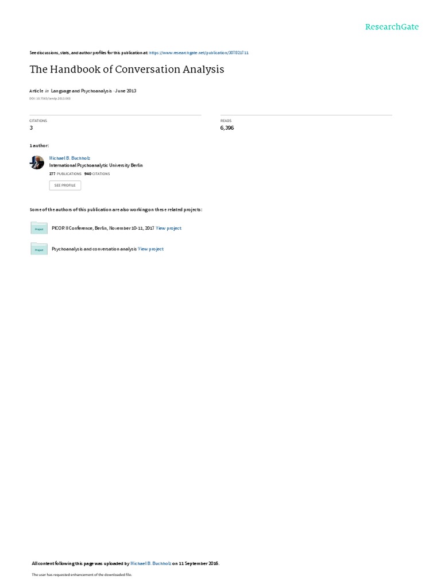
Task: Click the SEE PROFILE button
Action: click(65, 185)
